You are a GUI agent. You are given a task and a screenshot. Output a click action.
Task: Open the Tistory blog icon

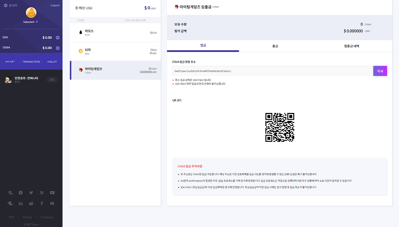[x=21, y=193]
